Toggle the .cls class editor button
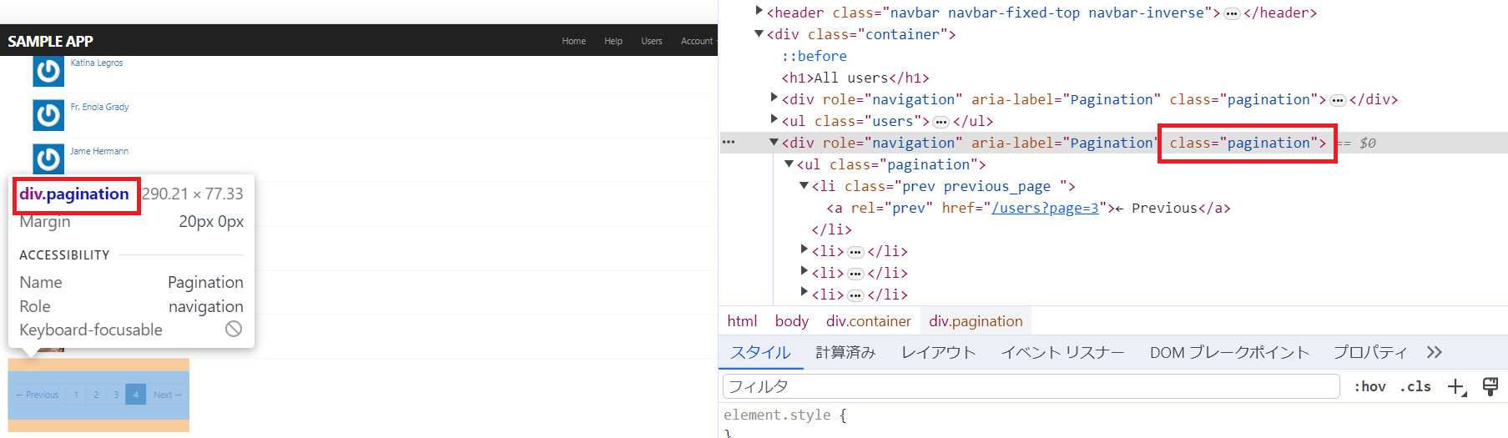The height and width of the screenshot is (438, 1508). tap(1415, 386)
